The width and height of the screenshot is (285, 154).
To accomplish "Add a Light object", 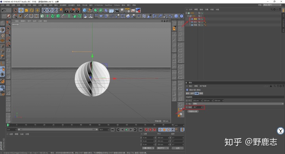I will tap(122, 10).
